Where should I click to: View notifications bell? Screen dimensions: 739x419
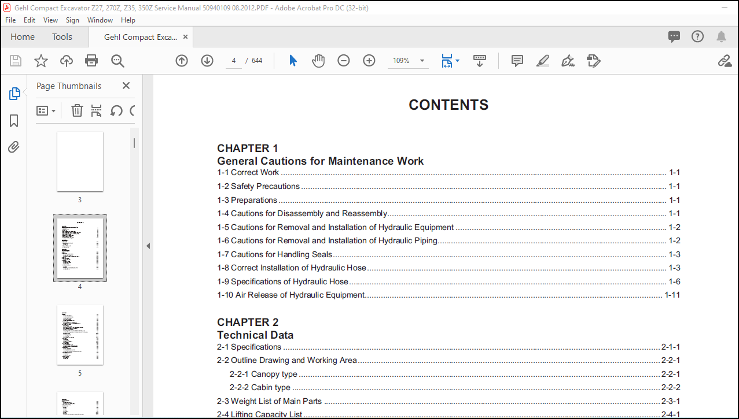coord(721,36)
